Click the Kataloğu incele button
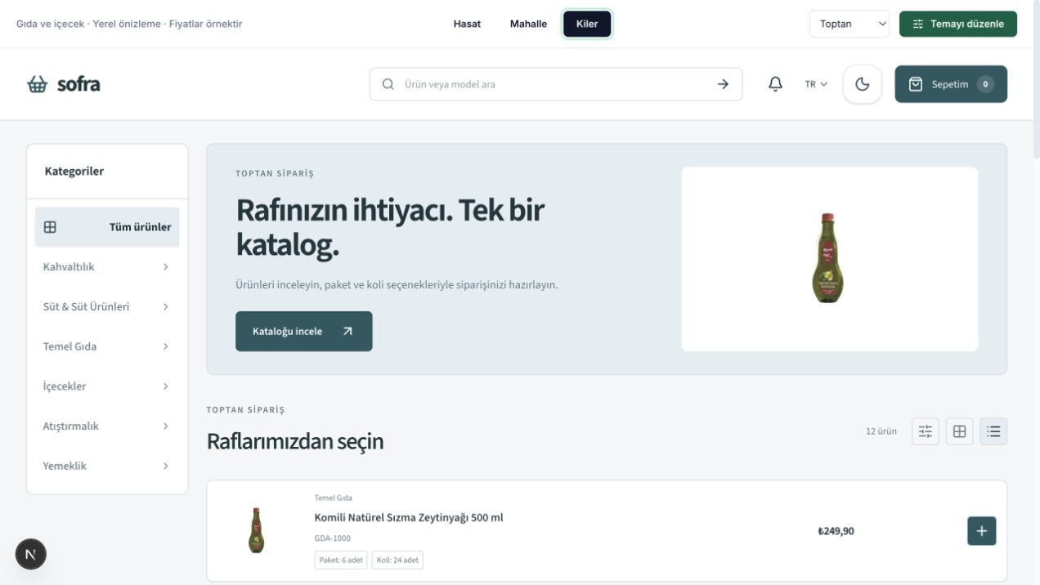 pos(303,331)
